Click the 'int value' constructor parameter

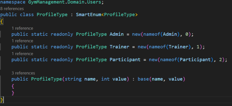[x=114, y=79]
